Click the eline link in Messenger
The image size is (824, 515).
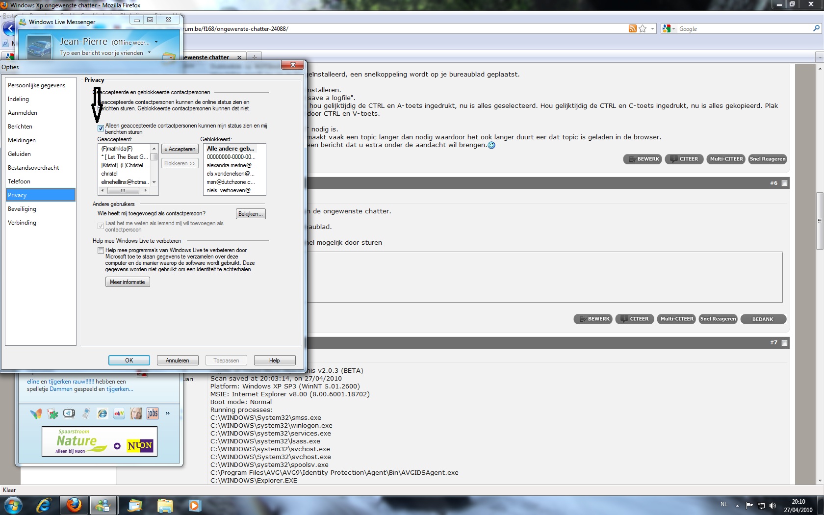click(x=33, y=382)
